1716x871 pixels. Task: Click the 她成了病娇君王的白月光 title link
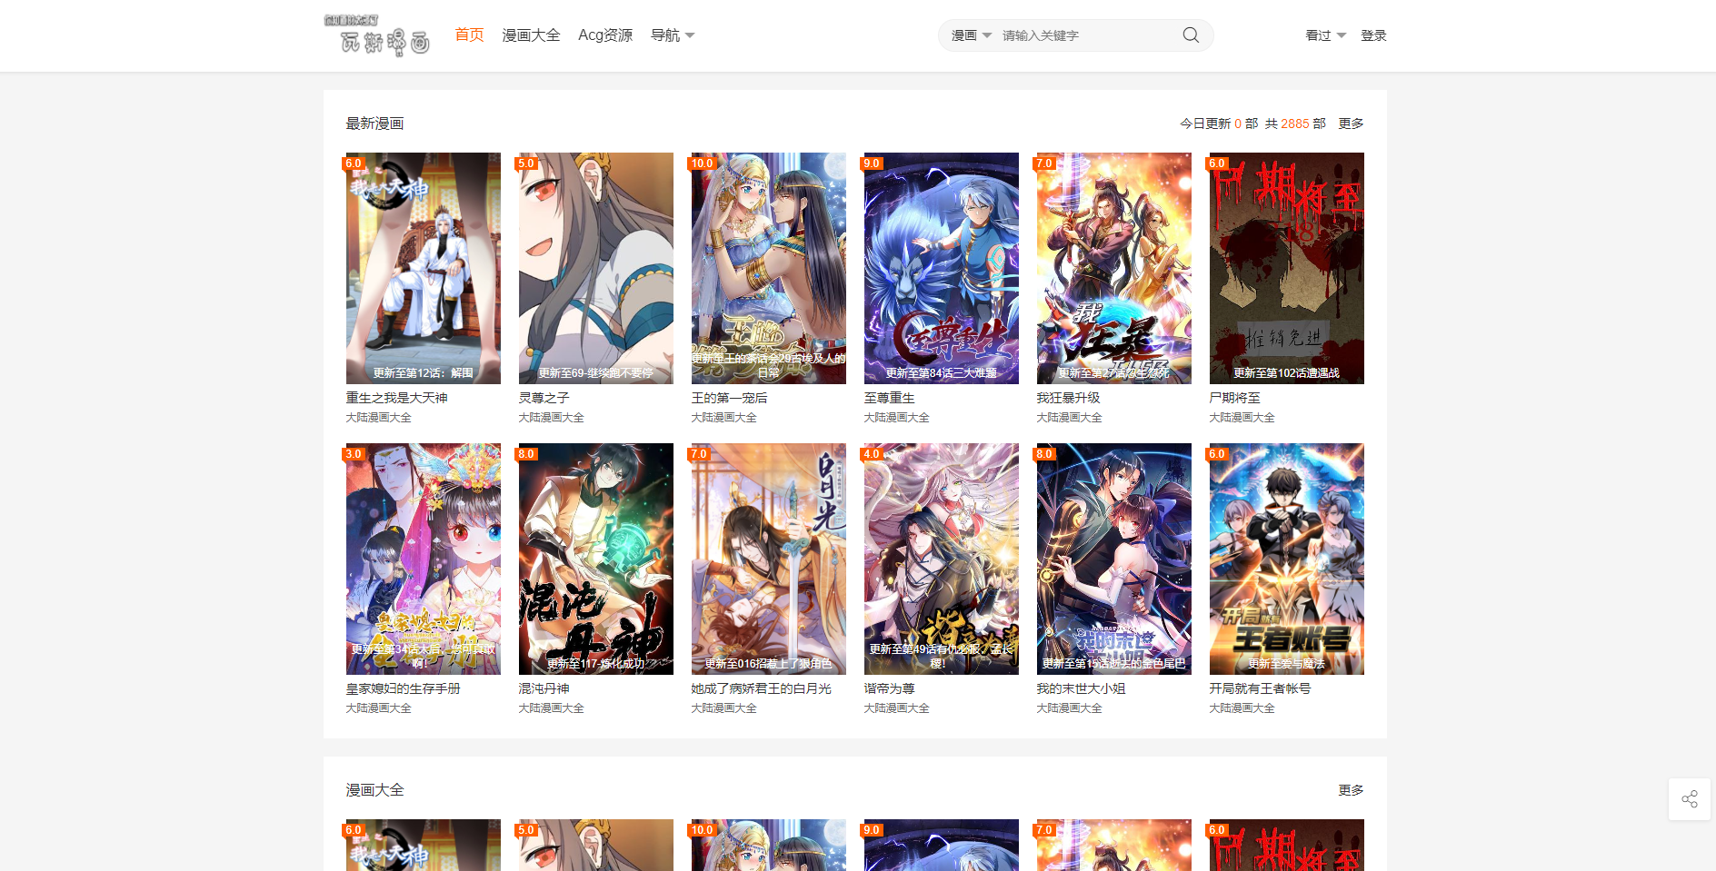761,688
